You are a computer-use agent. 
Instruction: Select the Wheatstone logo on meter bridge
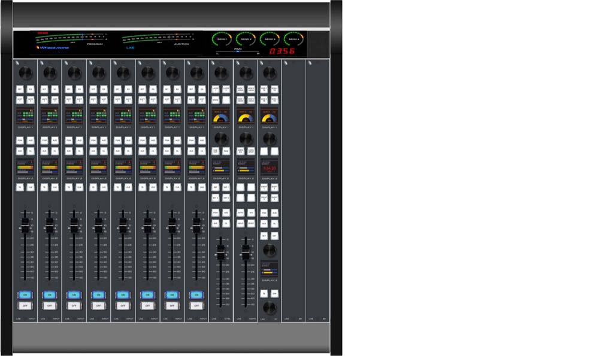(53, 48)
